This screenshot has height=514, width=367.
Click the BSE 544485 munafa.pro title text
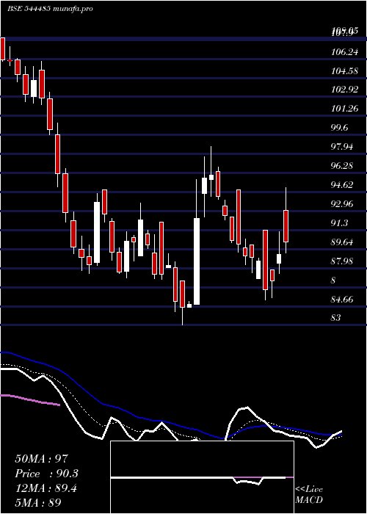pos(50,9)
